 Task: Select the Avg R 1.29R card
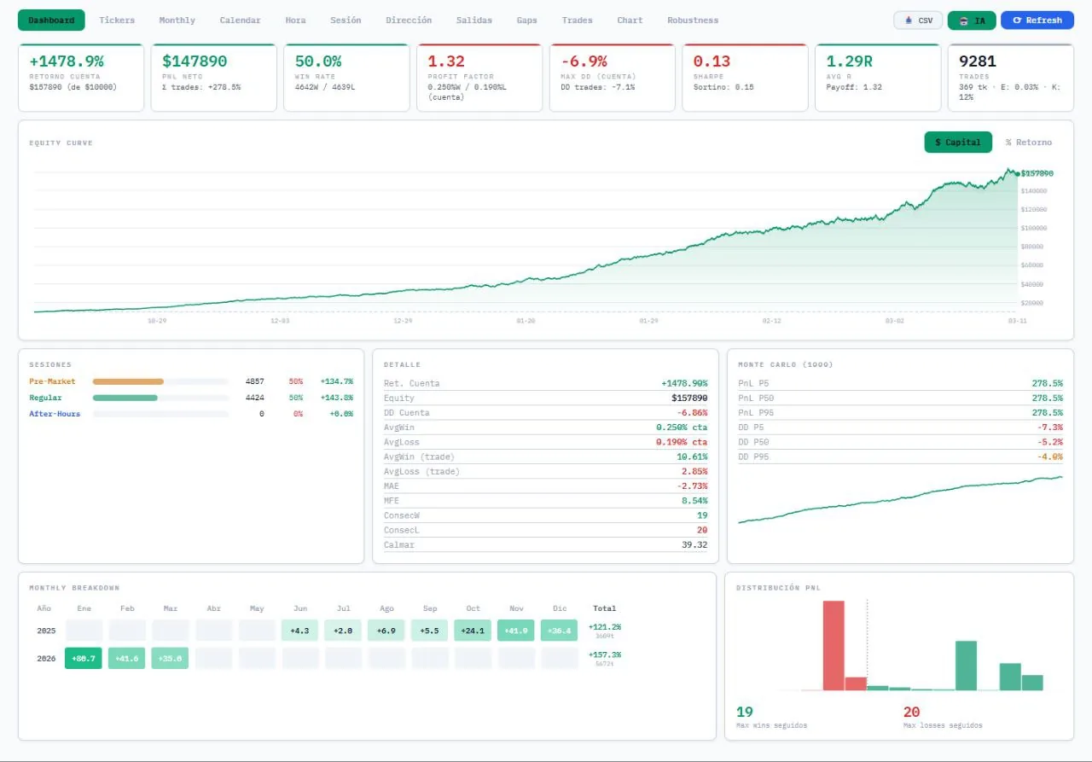click(879, 78)
